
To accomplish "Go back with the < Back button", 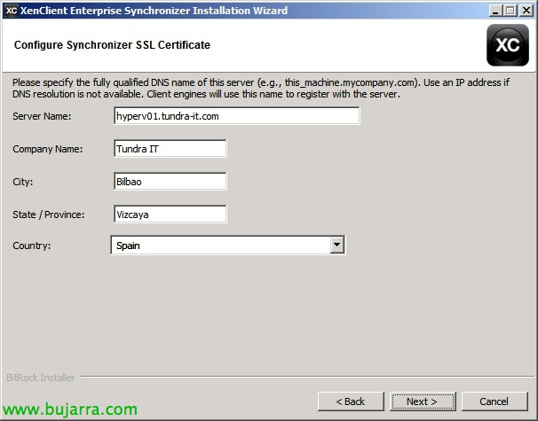I will (351, 402).
